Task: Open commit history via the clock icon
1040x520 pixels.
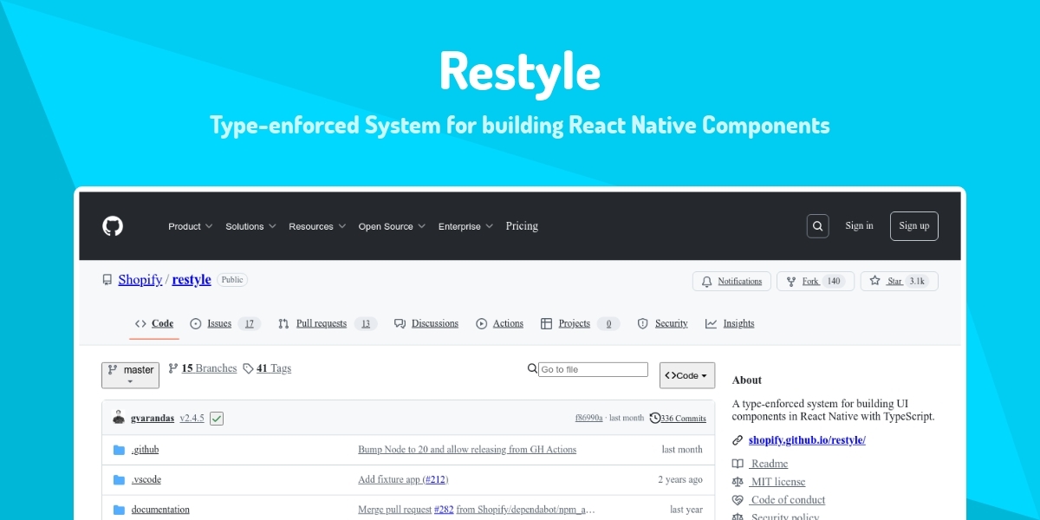Action: point(657,418)
